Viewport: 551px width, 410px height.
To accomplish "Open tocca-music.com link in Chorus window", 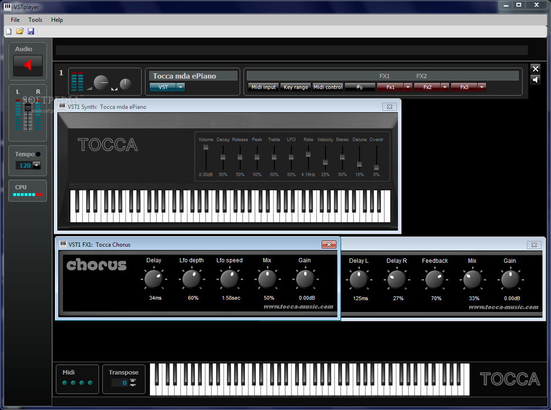I will click(x=298, y=306).
